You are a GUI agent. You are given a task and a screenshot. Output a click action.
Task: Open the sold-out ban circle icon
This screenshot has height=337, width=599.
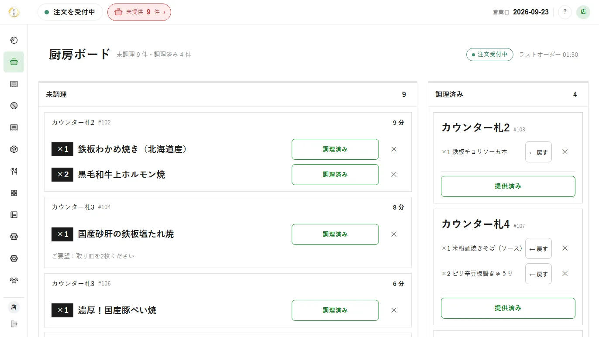14,106
